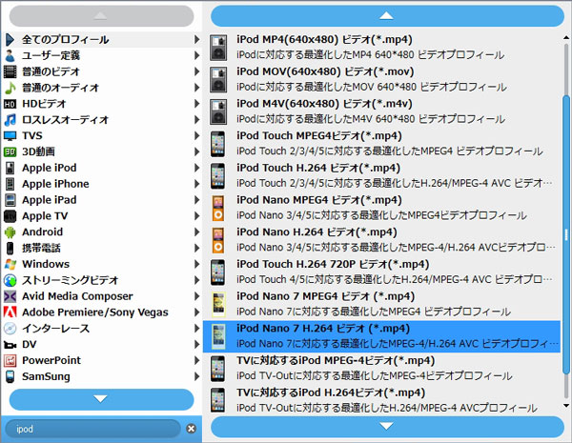Image resolution: width=572 pixels, height=443 pixels.
Task: Click the mobile phone icon for 携帯電話
Action: (10, 248)
